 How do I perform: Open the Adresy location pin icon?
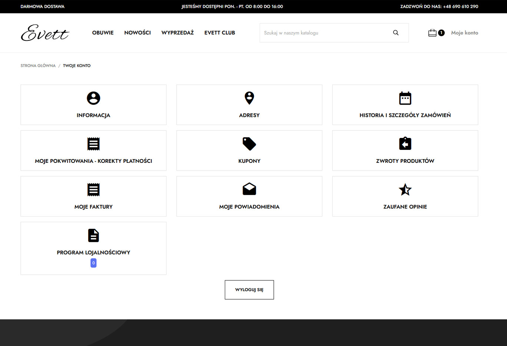coord(249,98)
